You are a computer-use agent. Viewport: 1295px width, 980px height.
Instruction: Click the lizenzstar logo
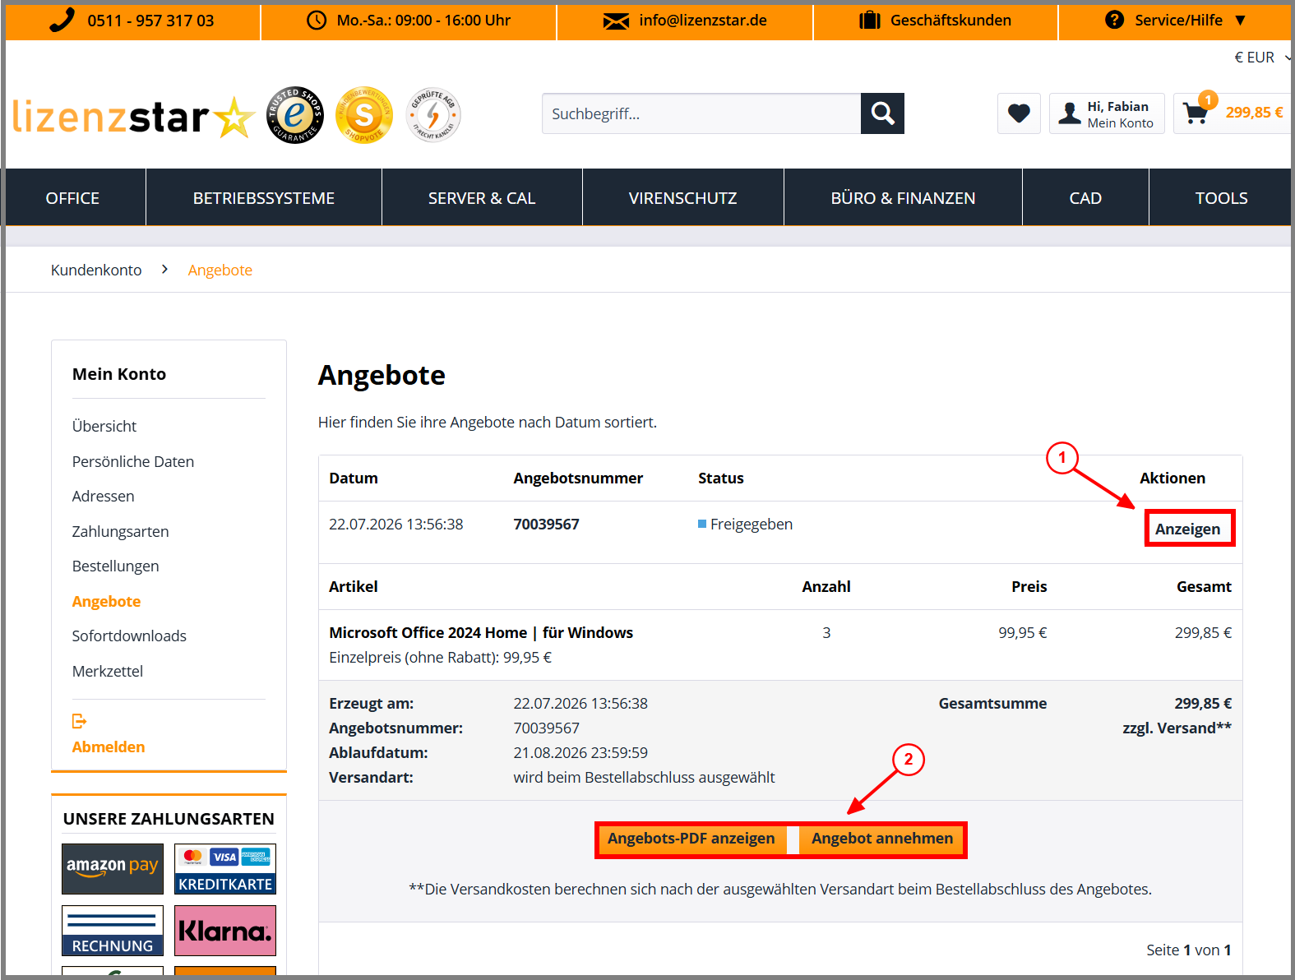pos(133,117)
